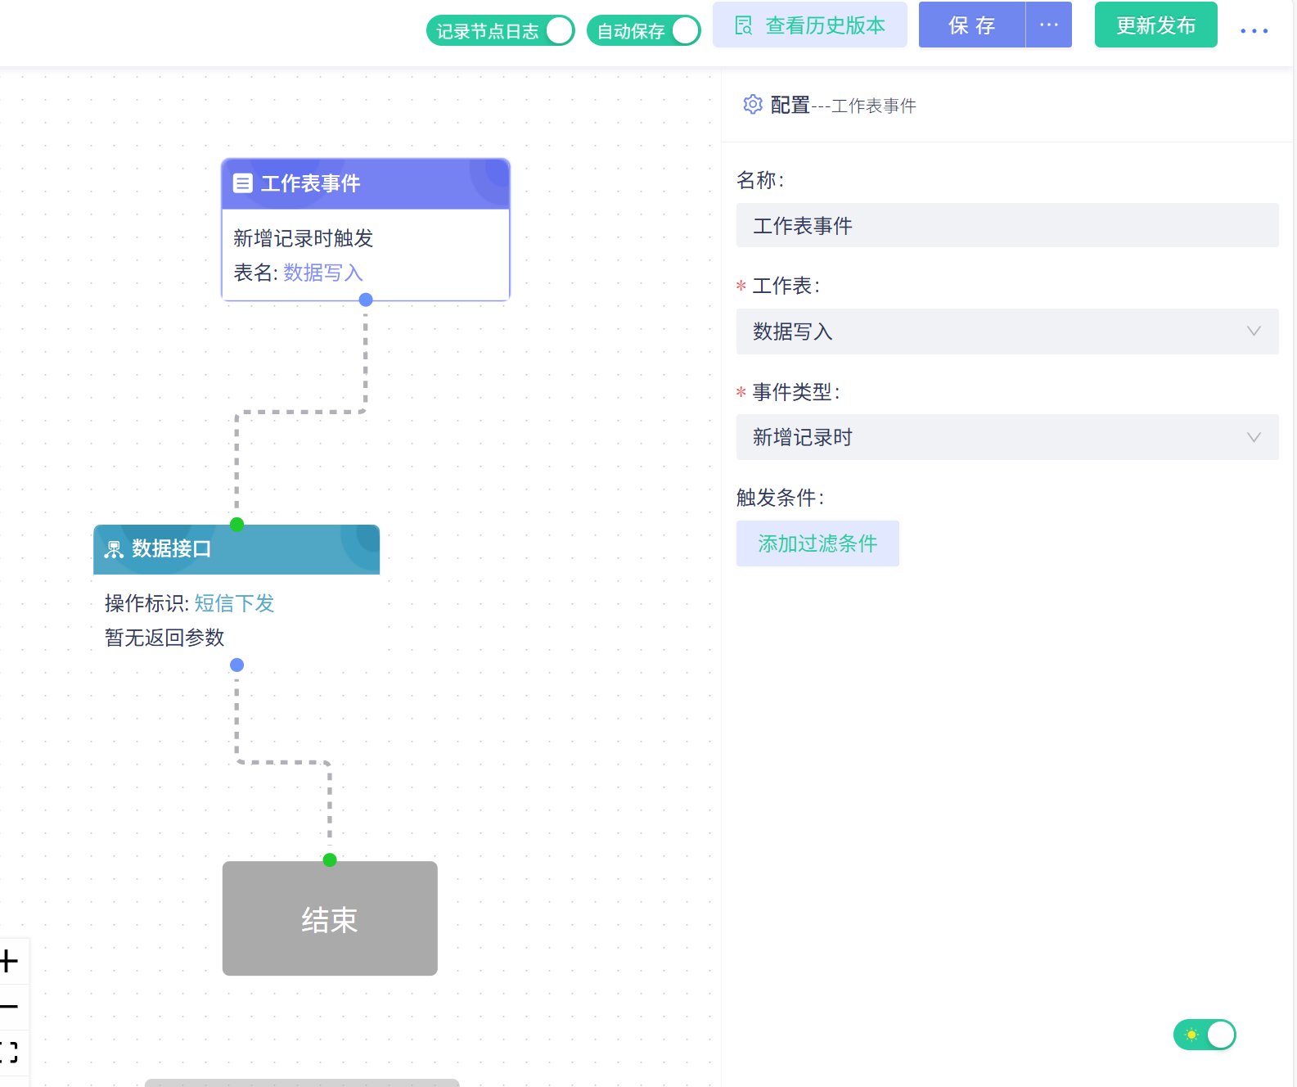Click the blue output port of 数据接口

236,665
